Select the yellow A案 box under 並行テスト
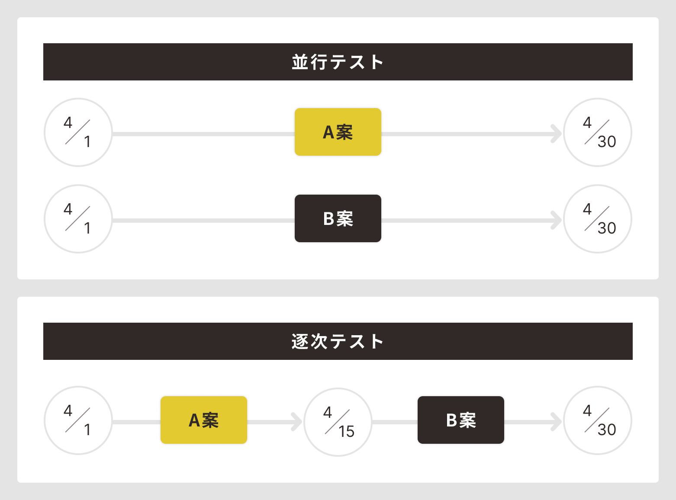The height and width of the screenshot is (500, 676). 338,132
